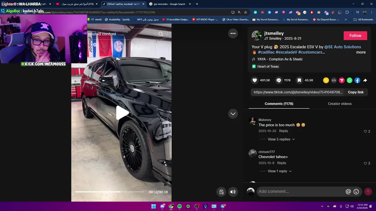Click the Add comment input field
This screenshot has height=211, width=376.
(x=301, y=191)
